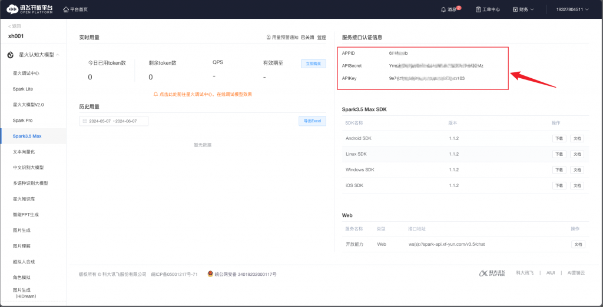603x307 pixels.
Task: Open the AIUI footer link
Action: coord(551,273)
